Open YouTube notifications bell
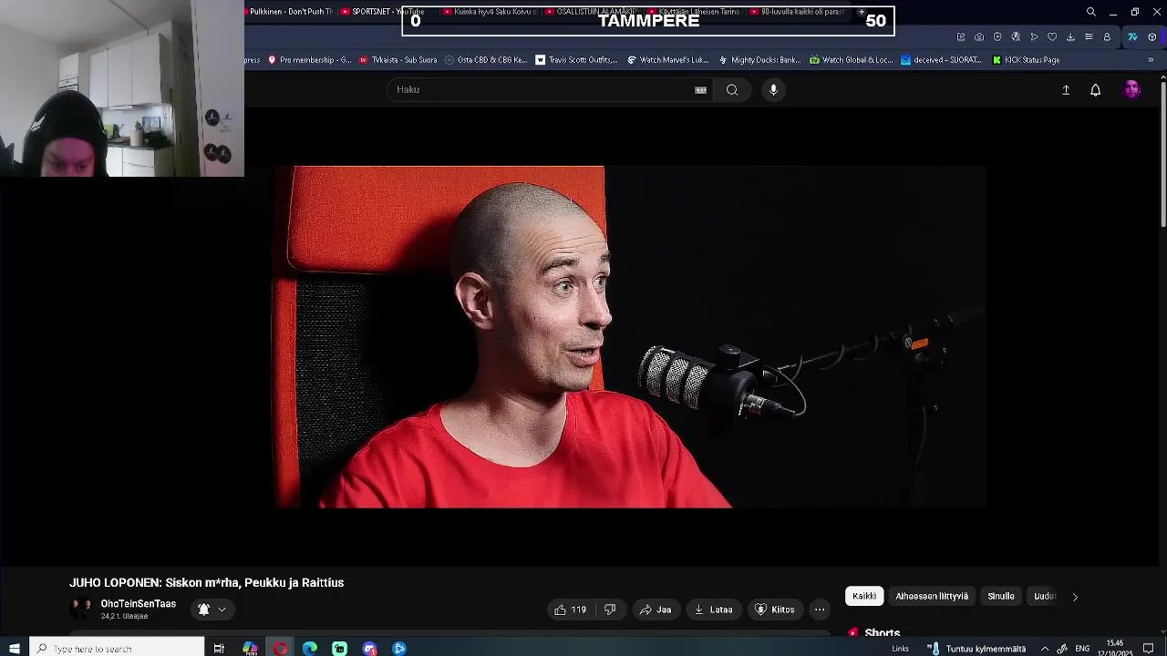The width and height of the screenshot is (1167, 656). [1095, 89]
